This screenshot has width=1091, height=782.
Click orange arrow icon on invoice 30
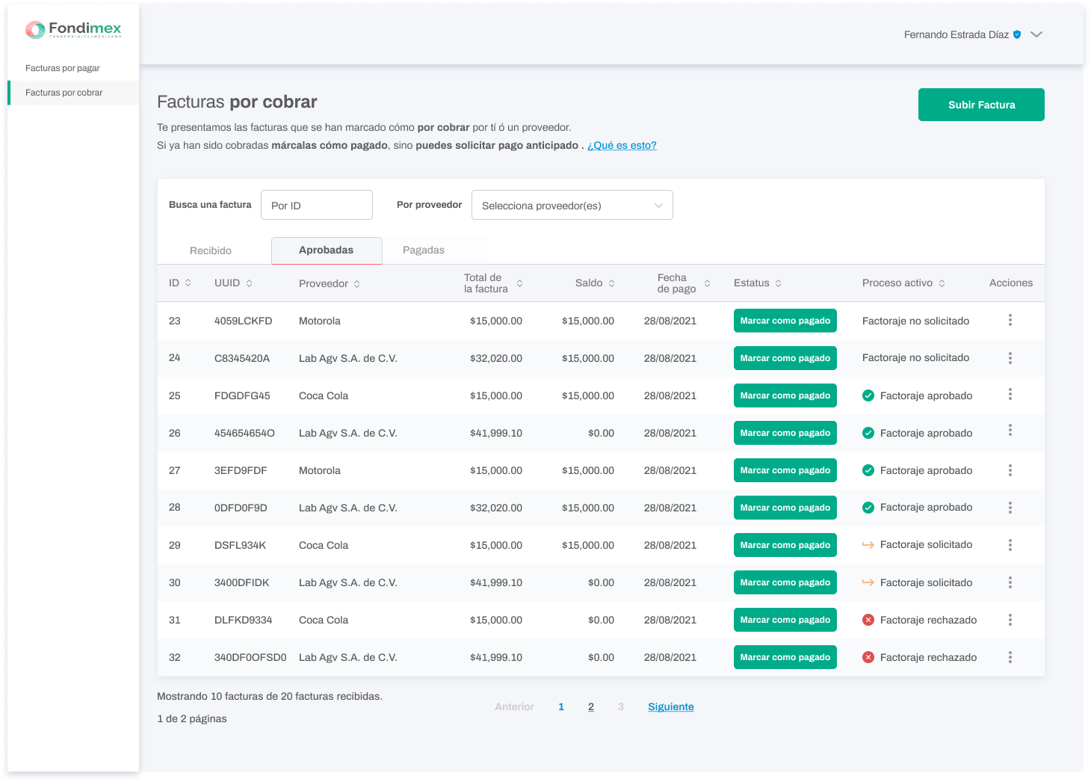click(868, 582)
